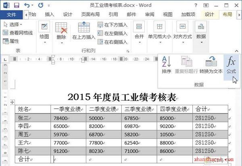Click the first line indent marker on ruler
This screenshot has width=242, height=166.
coord(53,56)
